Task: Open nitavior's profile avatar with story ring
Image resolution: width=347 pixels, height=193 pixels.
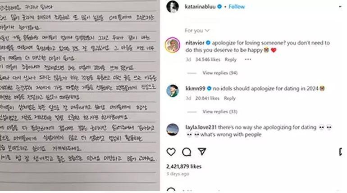Action: click(173, 45)
